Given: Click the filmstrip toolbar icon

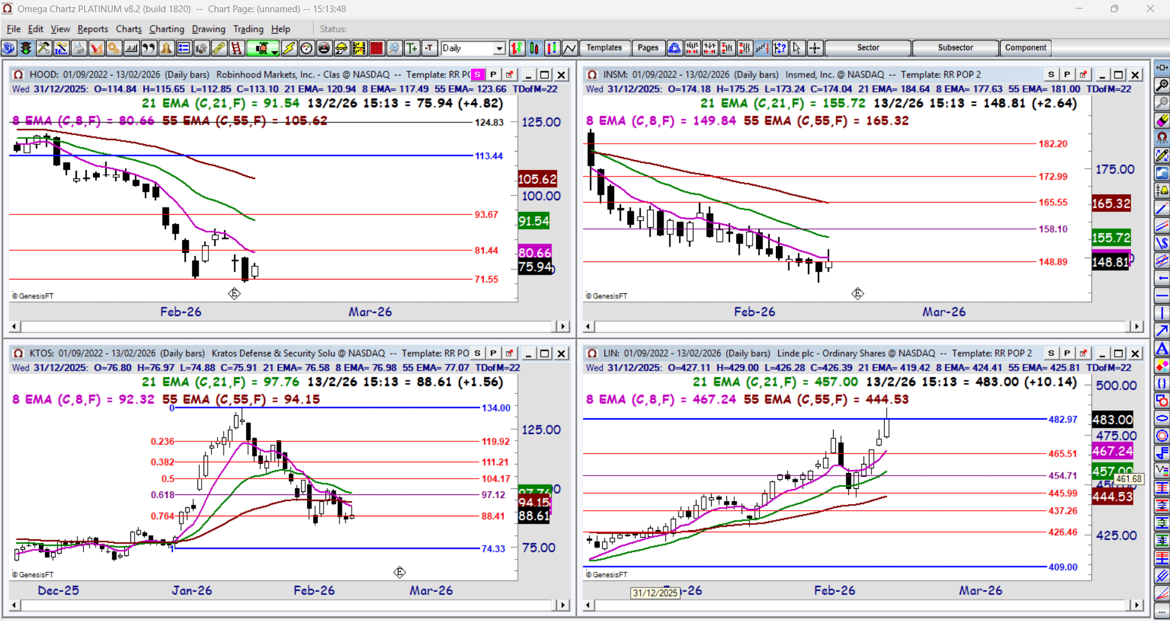Looking at the screenshot, I should 359,48.
